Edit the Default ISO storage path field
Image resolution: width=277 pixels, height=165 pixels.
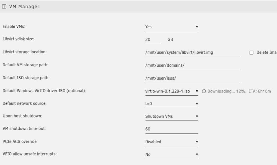[193, 78]
